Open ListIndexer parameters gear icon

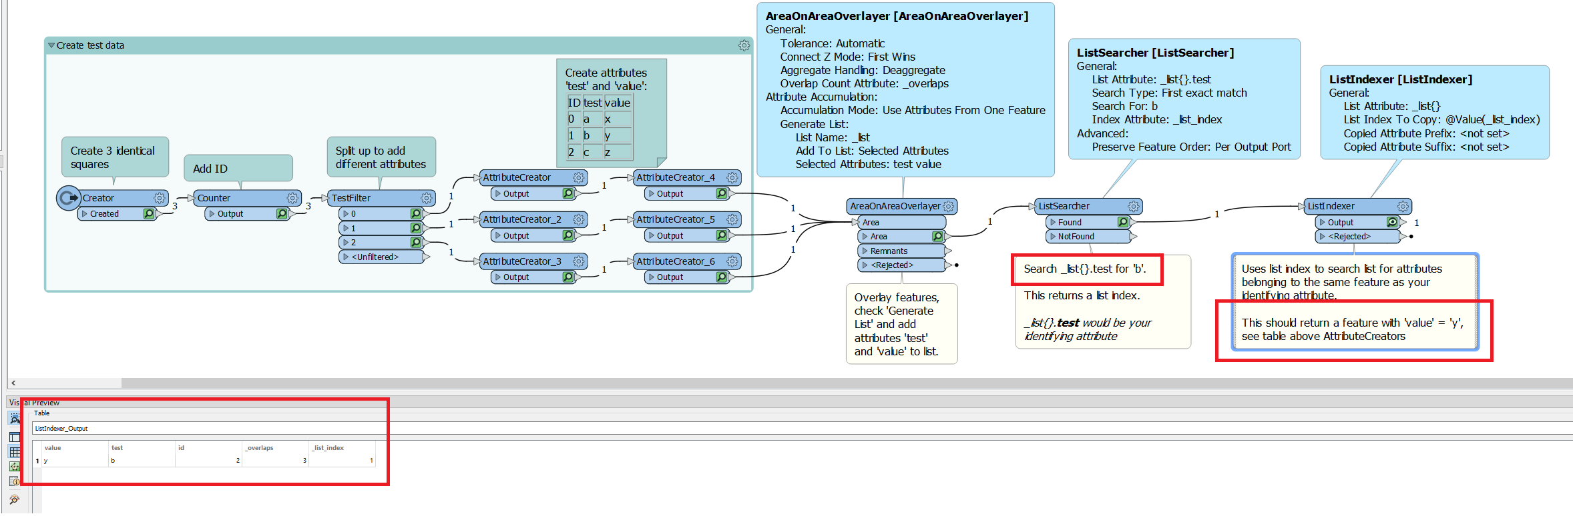pos(1403,206)
